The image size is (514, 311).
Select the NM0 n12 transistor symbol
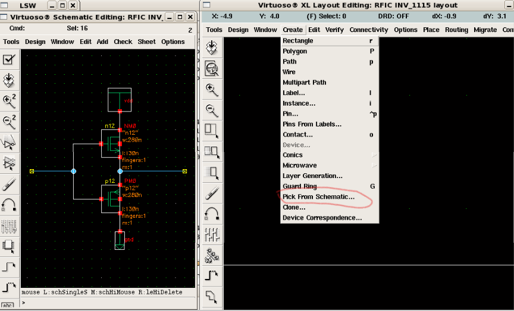pos(111,144)
